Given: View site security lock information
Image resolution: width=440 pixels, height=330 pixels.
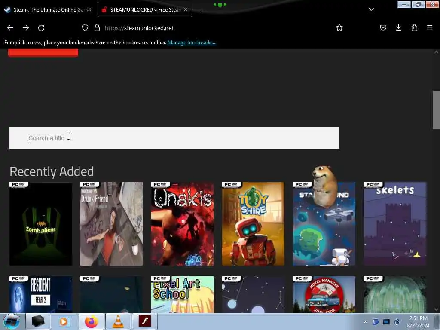Looking at the screenshot, I should [97, 28].
